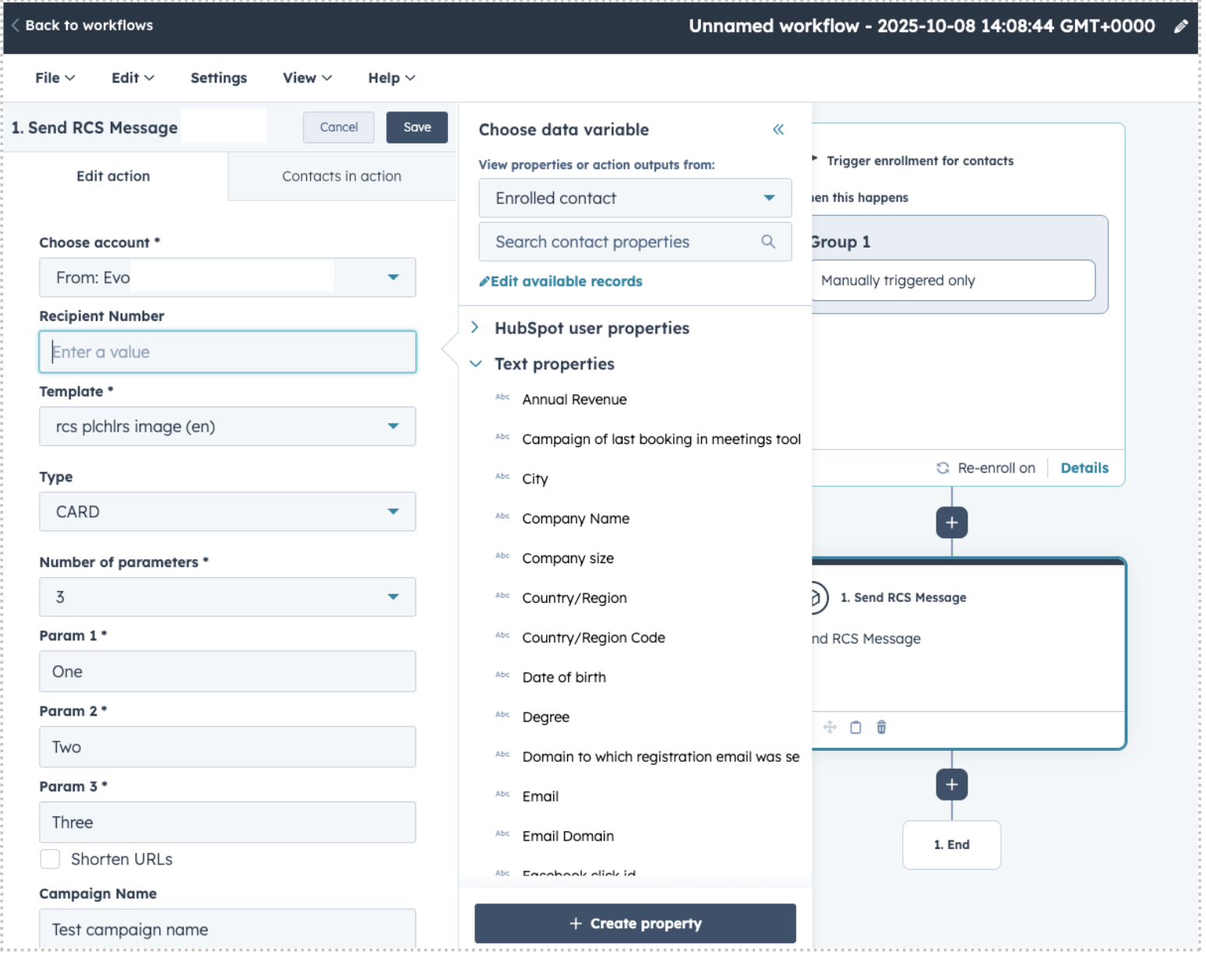Open the Template dropdown
1206x958 pixels.
tap(227, 426)
